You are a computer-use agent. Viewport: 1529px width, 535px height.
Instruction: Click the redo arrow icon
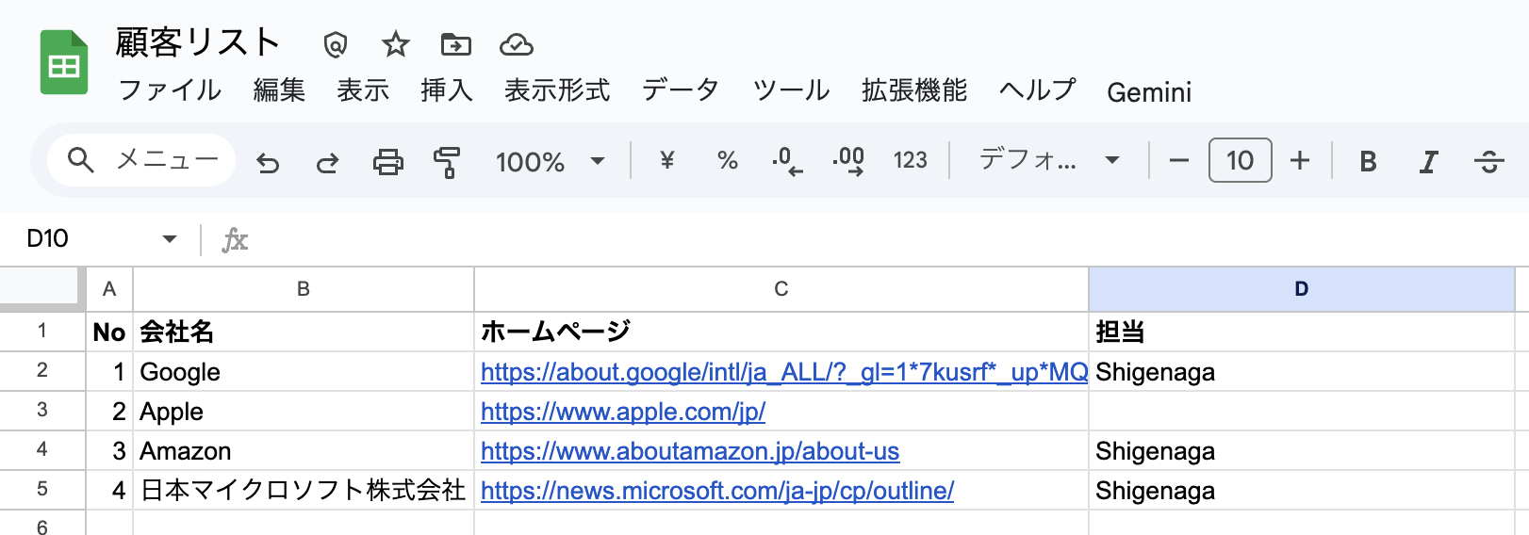pos(327,162)
